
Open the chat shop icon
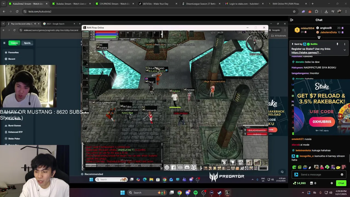click(x=311, y=183)
